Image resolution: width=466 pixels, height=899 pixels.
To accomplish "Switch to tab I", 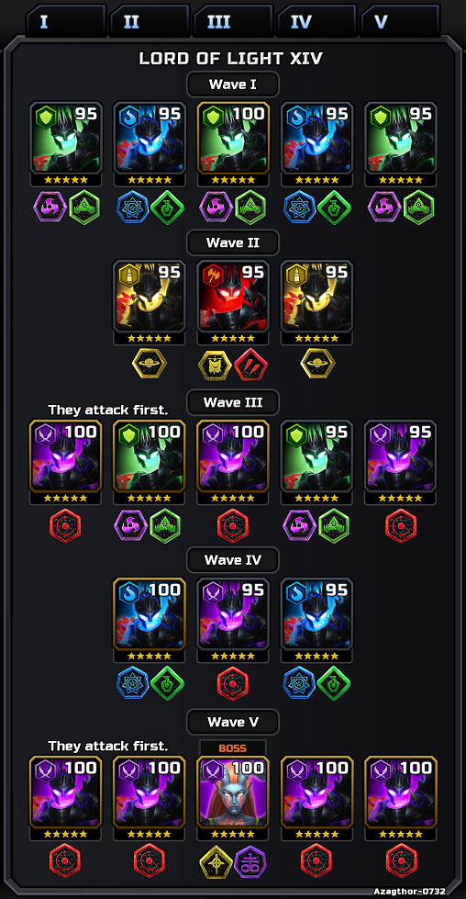I will tap(66, 22).
